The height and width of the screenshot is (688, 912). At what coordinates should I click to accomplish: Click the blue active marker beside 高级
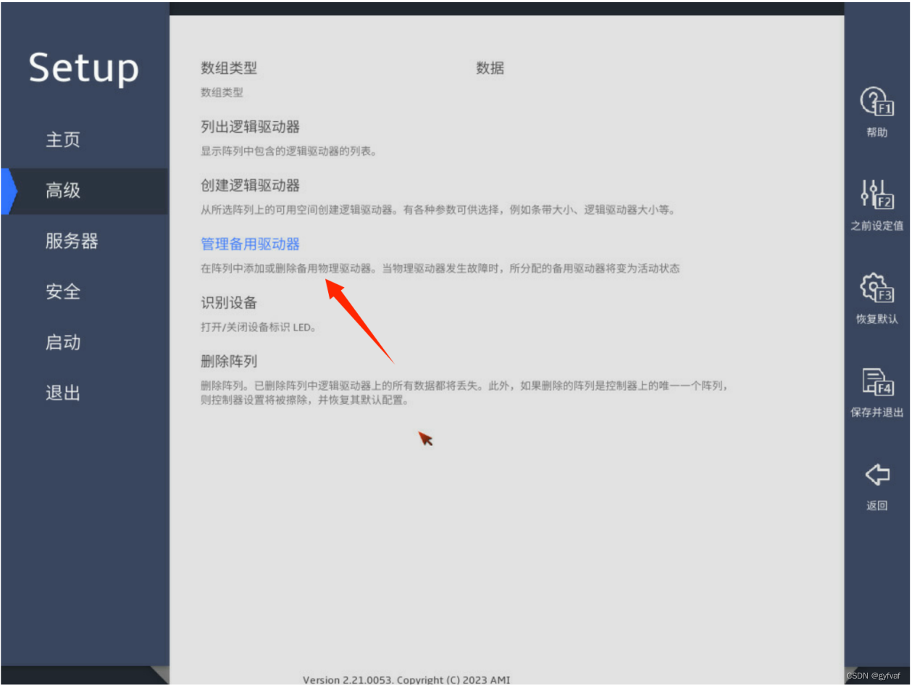point(9,191)
